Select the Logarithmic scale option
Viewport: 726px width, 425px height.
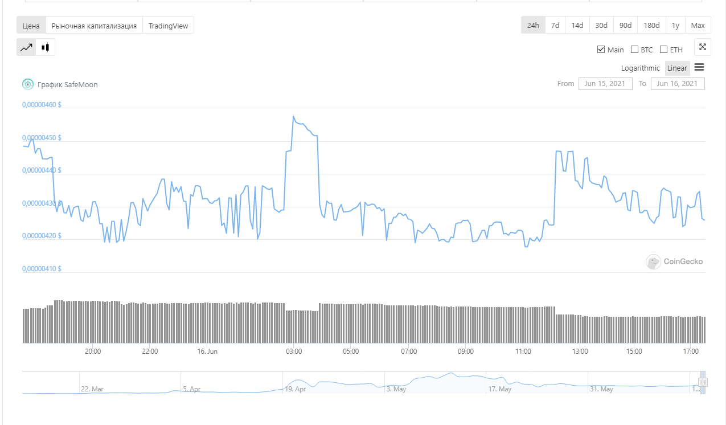(641, 68)
